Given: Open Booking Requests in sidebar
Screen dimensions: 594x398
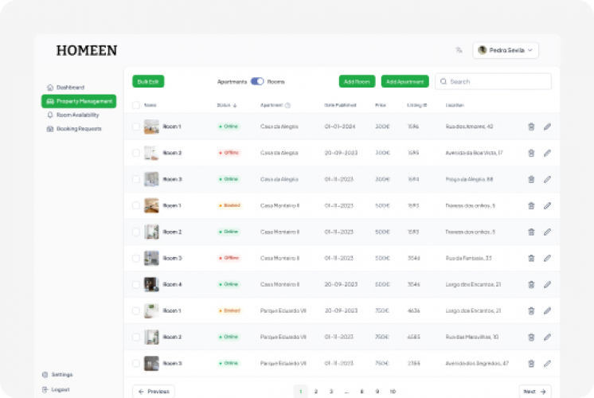Looking at the screenshot, I should [79, 129].
